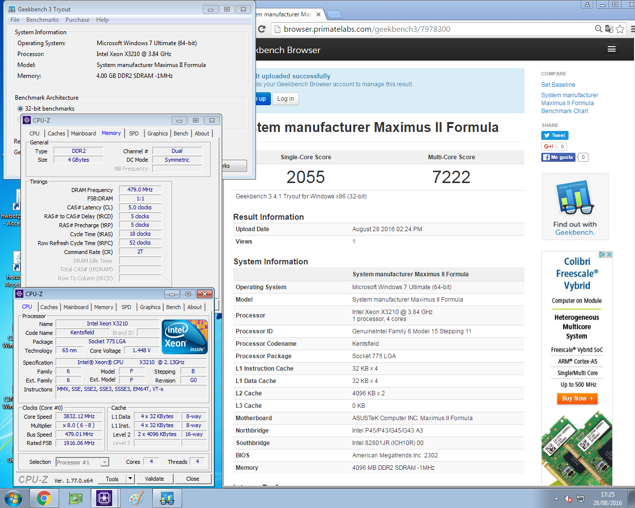
Task: Click the zoom magnifier icon in address bar
Action: coord(599,29)
